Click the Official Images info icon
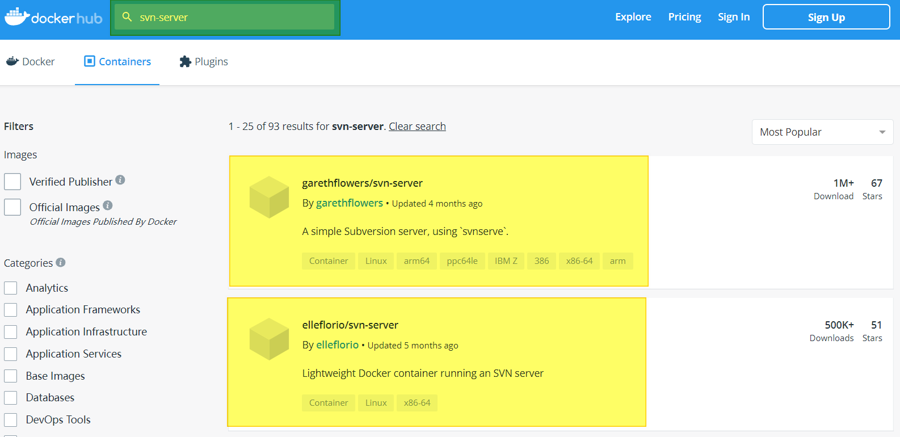This screenshot has height=437, width=900. [108, 205]
